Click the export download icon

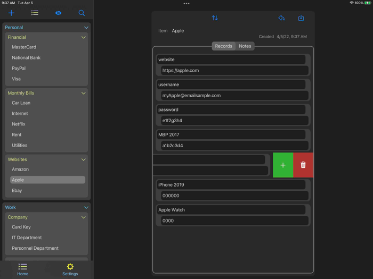(x=301, y=18)
